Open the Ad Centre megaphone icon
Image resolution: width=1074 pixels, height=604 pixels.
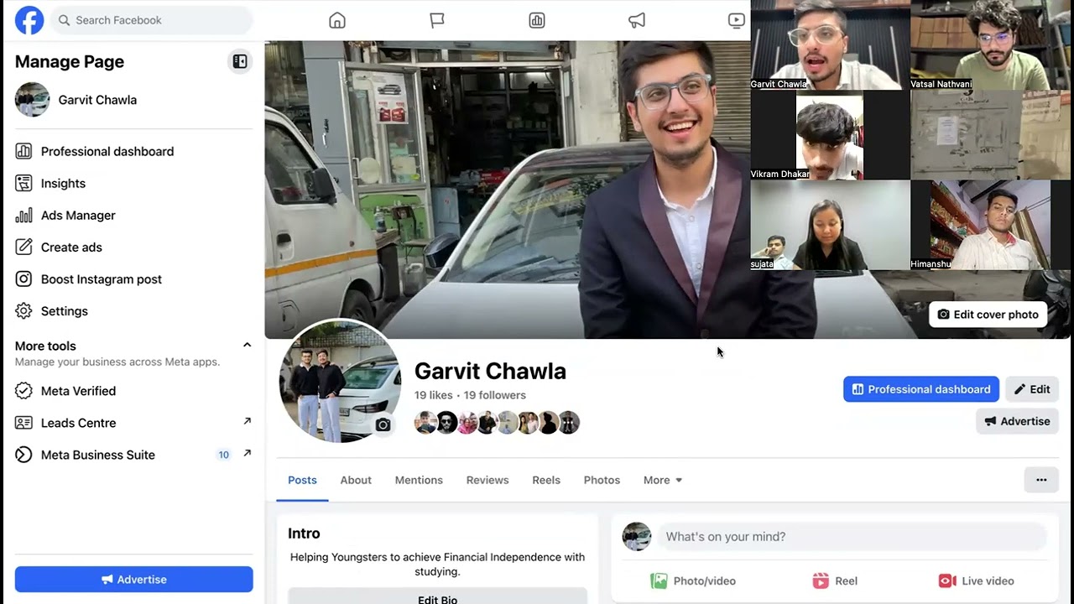point(637,20)
